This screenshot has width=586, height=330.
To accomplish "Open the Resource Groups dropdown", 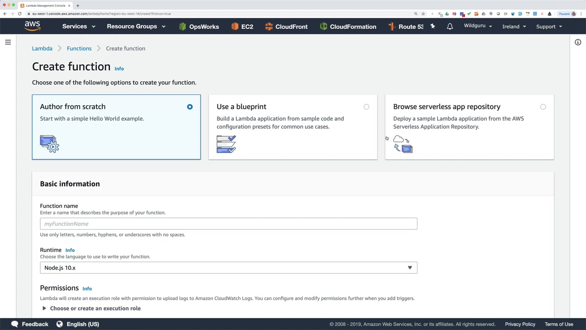I will pyautogui.click(x=136, y=27).
